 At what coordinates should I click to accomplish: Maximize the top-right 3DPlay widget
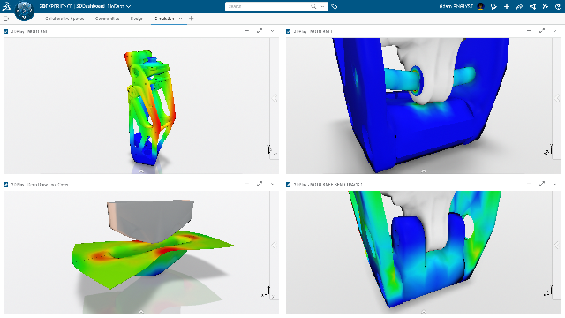pos(542,31)
